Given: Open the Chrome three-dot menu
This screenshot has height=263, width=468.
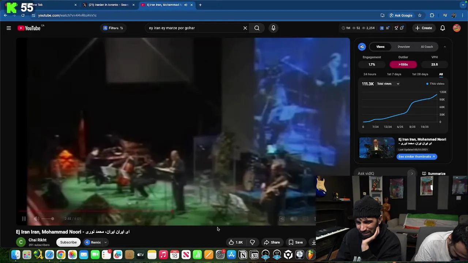Looking at the screenshot, I should point(463,15).
